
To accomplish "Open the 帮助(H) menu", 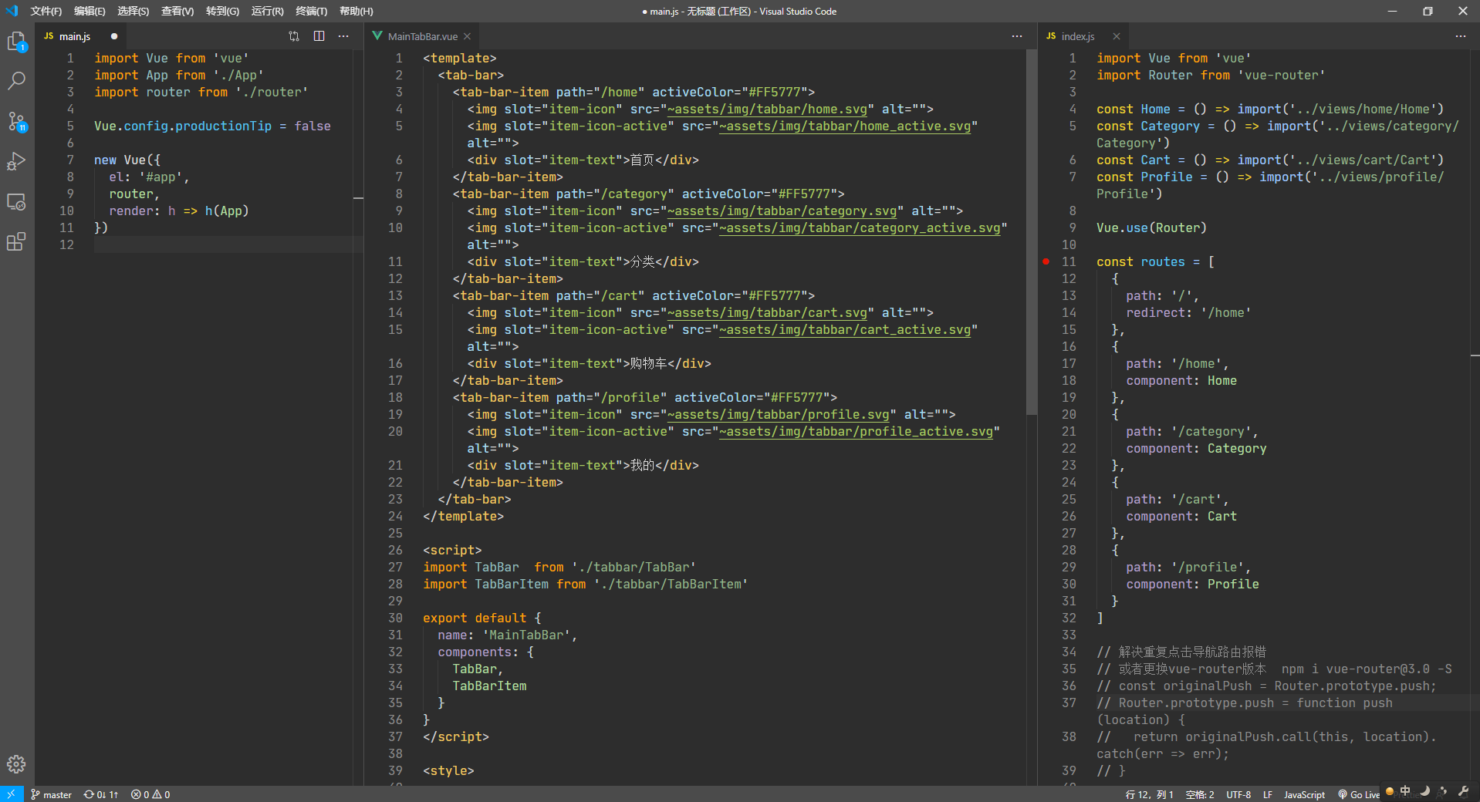I will [356, 11].
